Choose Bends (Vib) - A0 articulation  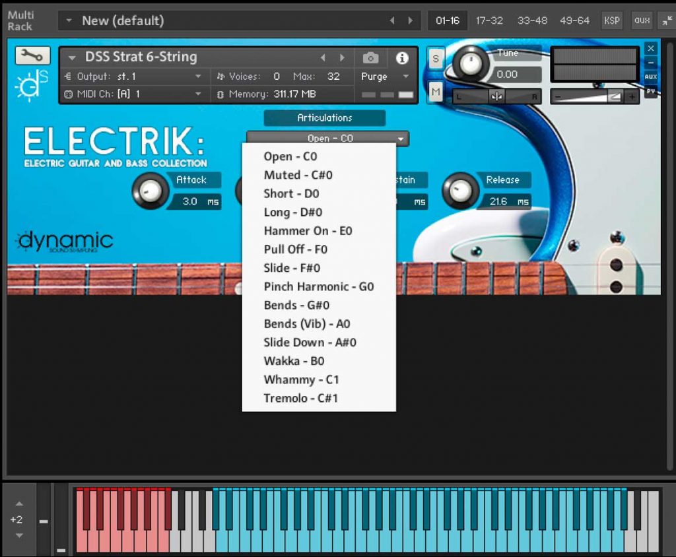(x=319, y=324)
